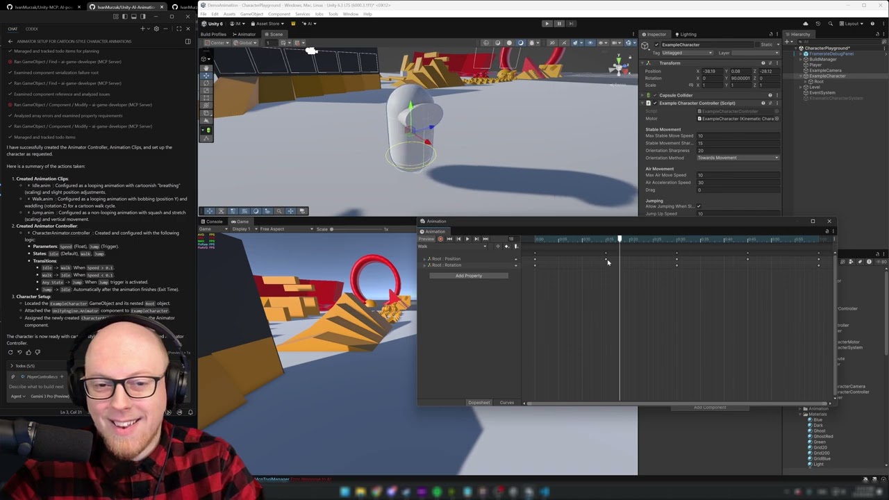The image size is (889, 500).
Task: Switch to the Curves view in Animation window
Action: tap(506, 402)
